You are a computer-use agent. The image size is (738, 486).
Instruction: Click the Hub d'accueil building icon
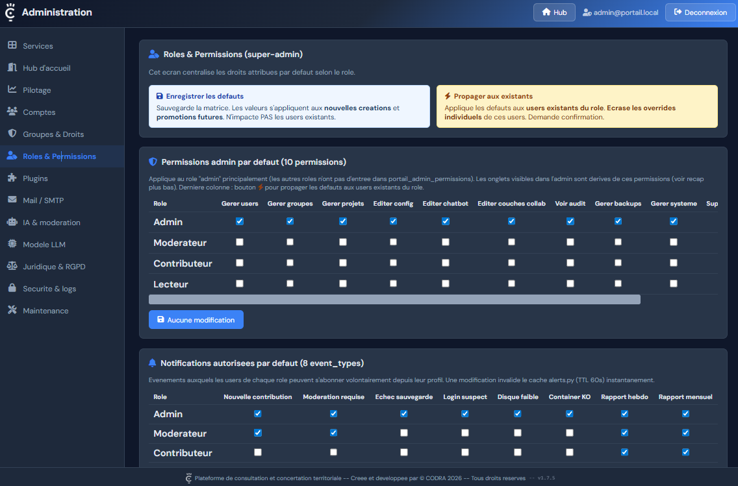coord(12,67)
